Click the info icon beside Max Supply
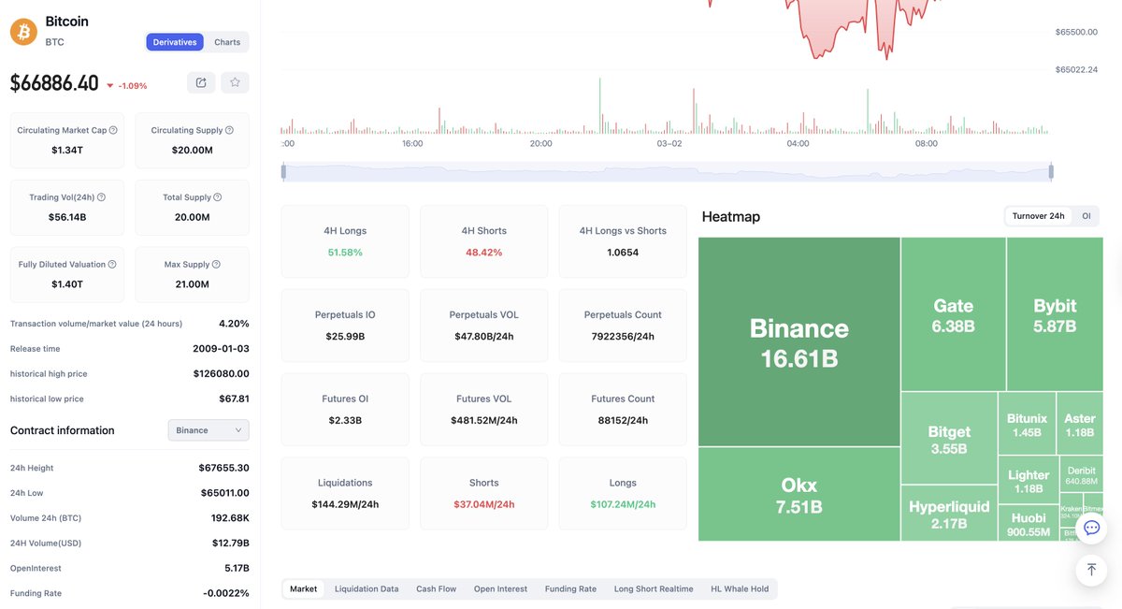Screen dimensions: 1122x609 (x=214, y=263)
